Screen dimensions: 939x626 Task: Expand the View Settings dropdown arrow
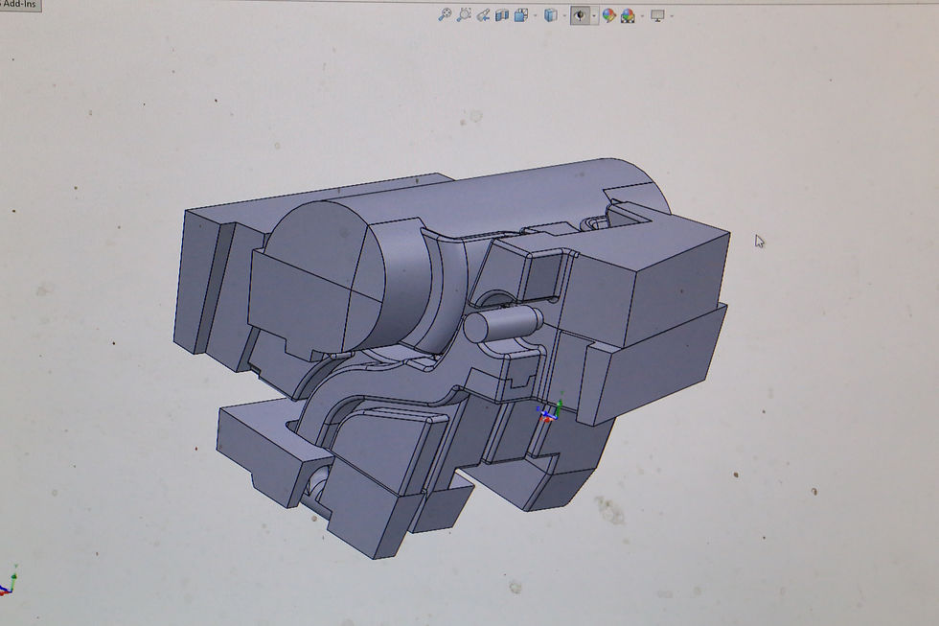(x=672, y=16)
